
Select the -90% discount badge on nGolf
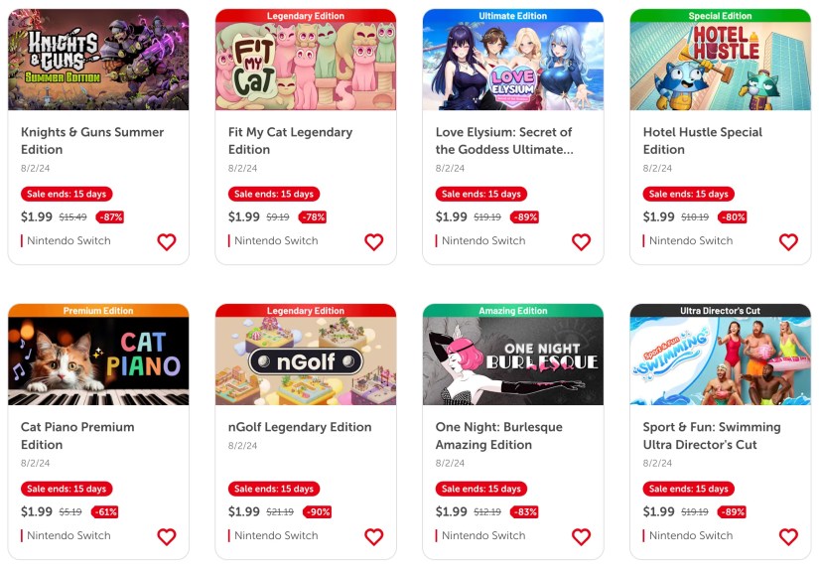pyautogui.click(x=318, y=512)
